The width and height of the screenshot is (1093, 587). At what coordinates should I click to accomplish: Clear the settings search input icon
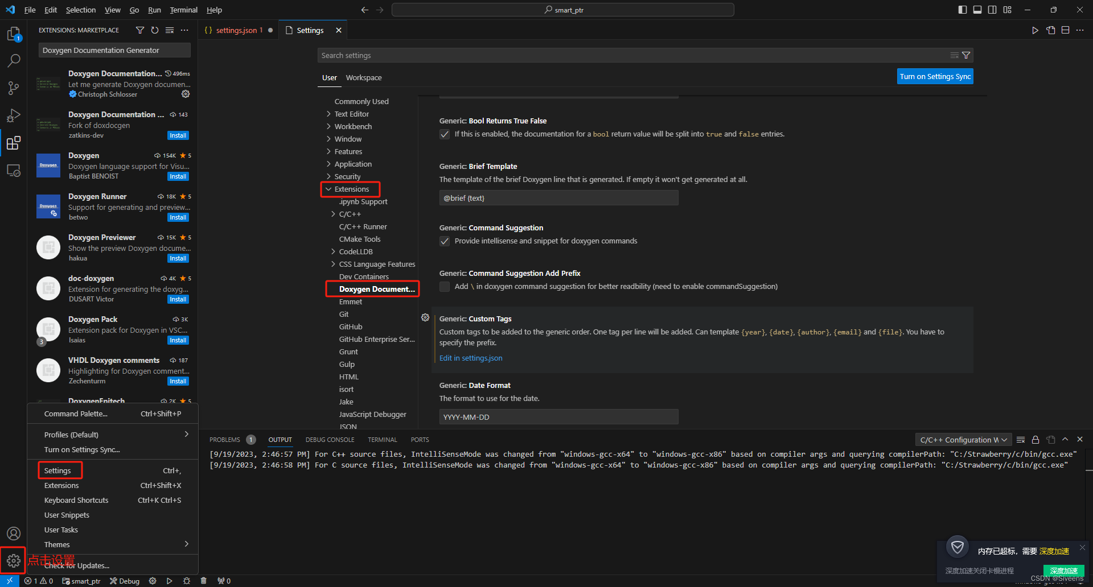coord(954,55)
